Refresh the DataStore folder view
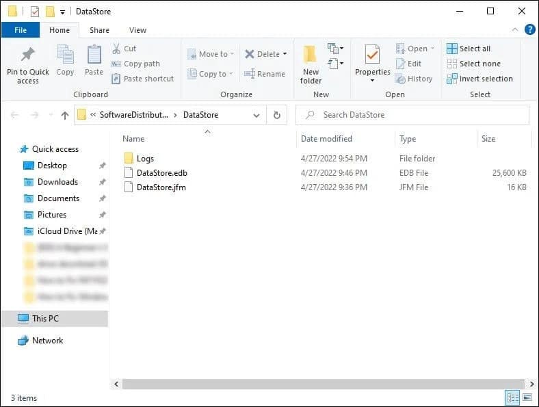Viewport: 539px width, 407px height. tap(277, 115)
